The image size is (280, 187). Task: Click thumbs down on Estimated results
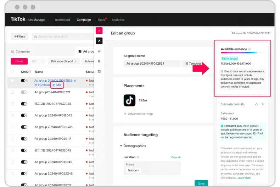point(263,104)
